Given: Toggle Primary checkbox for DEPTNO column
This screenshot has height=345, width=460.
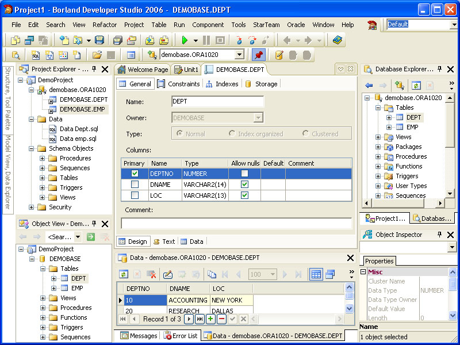Looking at the screenshot, I should (x=135, y=174).
